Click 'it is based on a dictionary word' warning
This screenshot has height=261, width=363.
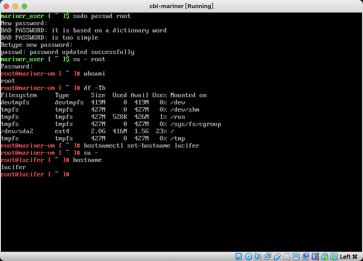(x=109, y=30)
